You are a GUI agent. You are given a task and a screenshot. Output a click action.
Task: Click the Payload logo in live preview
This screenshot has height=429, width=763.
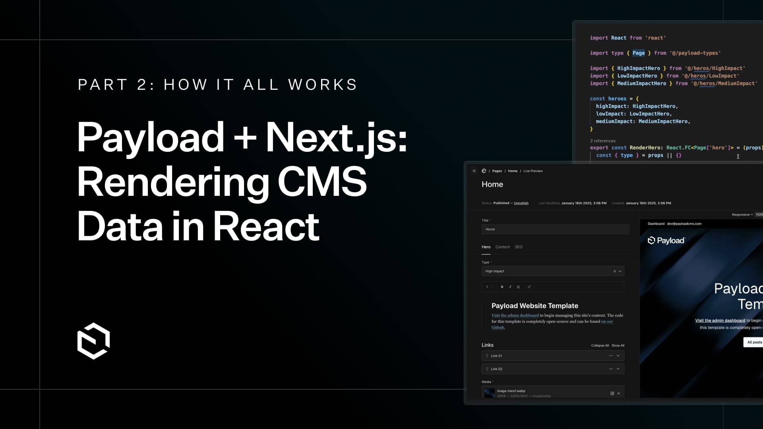(666, 240)
